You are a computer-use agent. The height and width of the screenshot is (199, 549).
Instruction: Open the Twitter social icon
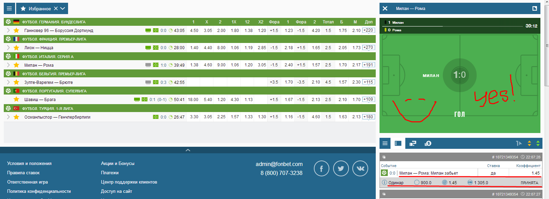pos(341,168)
